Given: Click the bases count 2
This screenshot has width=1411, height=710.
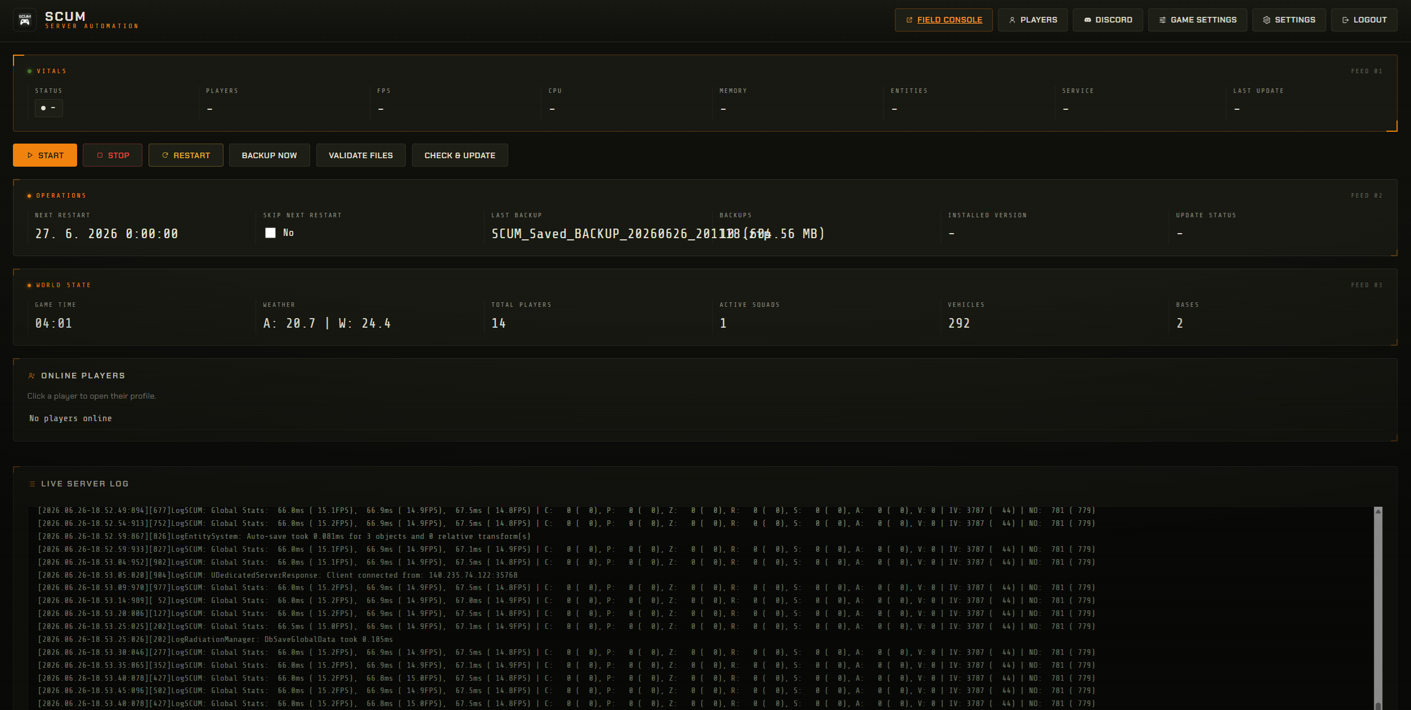Looking at the screenshot, I should (x=1180, y=323).
